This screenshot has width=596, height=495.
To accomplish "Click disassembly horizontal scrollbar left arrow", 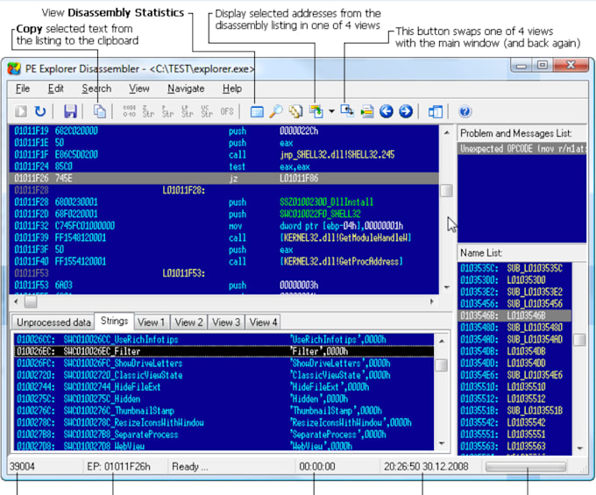I will pyautogui.click(x=16, y=301).
